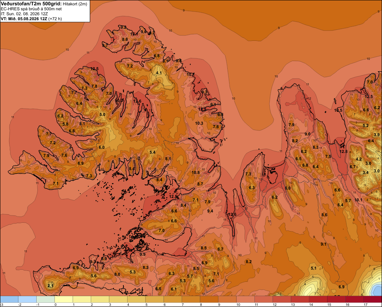Click the blue legend swatch between -3 and -2

9,299
